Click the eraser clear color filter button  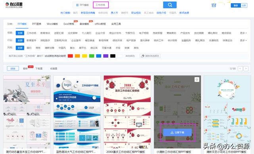pos(150,56)
